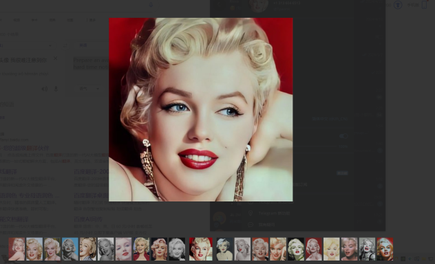The height and width of the screenshot is (264, 435).
Task: Click the location pin icon beside Telegram
Action: [x=251, y=213]
